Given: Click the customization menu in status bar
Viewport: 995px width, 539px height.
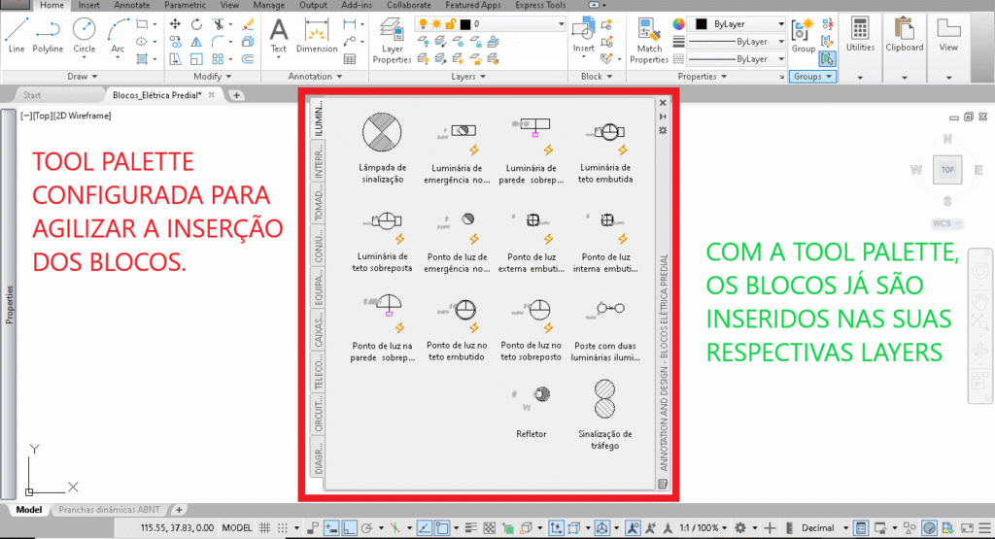Looking at the screenshot, I should click(984, 527).
